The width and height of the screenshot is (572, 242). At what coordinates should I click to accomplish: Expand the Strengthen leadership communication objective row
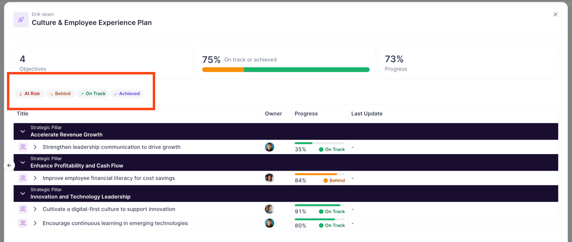pyautogui.click(x=35, y=147)
